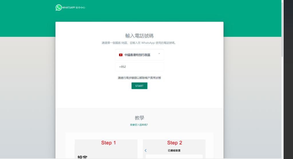Screen dimensions: 293x159
Task: Click the 教學 section heading
Action: pos(139,118)
